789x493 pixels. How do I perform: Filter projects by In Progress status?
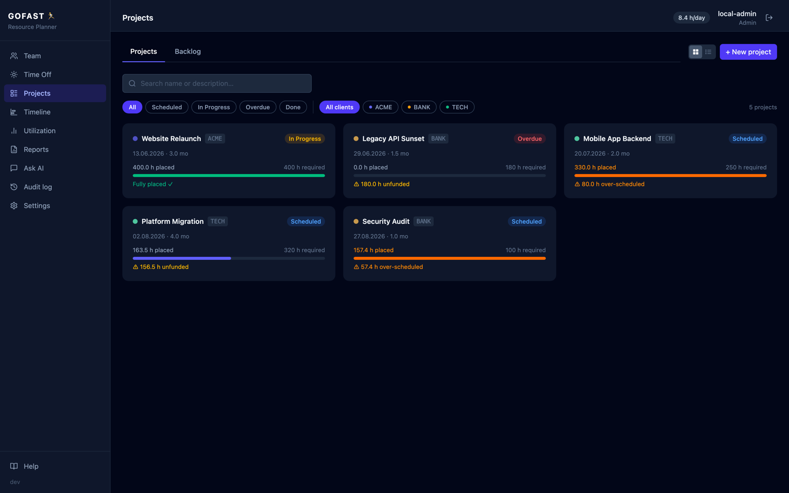tap(214, 107)
